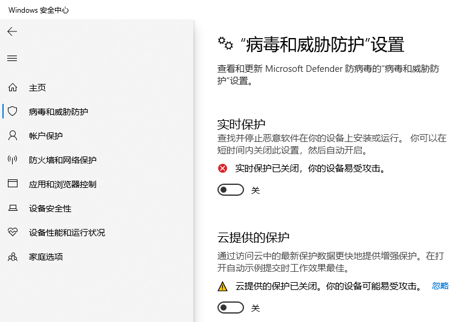Click the 关 label beside 实时保护 switch
This screenshot has height=322, width=470.
256,190
